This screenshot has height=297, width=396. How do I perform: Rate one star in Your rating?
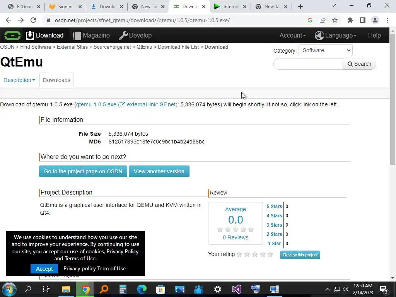pyautogui.click(x=239, y=254)
